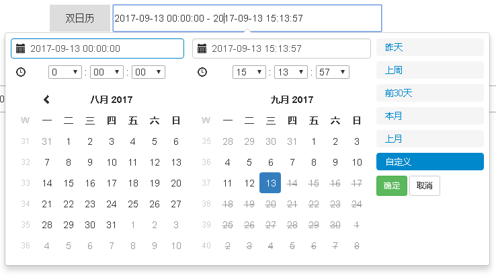Select the 昨天 preset range
The width and height of the screenshot is (496, 276).
coord(429,47)
